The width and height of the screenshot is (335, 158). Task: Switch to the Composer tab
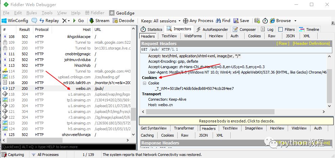click(x=244, y=29)
